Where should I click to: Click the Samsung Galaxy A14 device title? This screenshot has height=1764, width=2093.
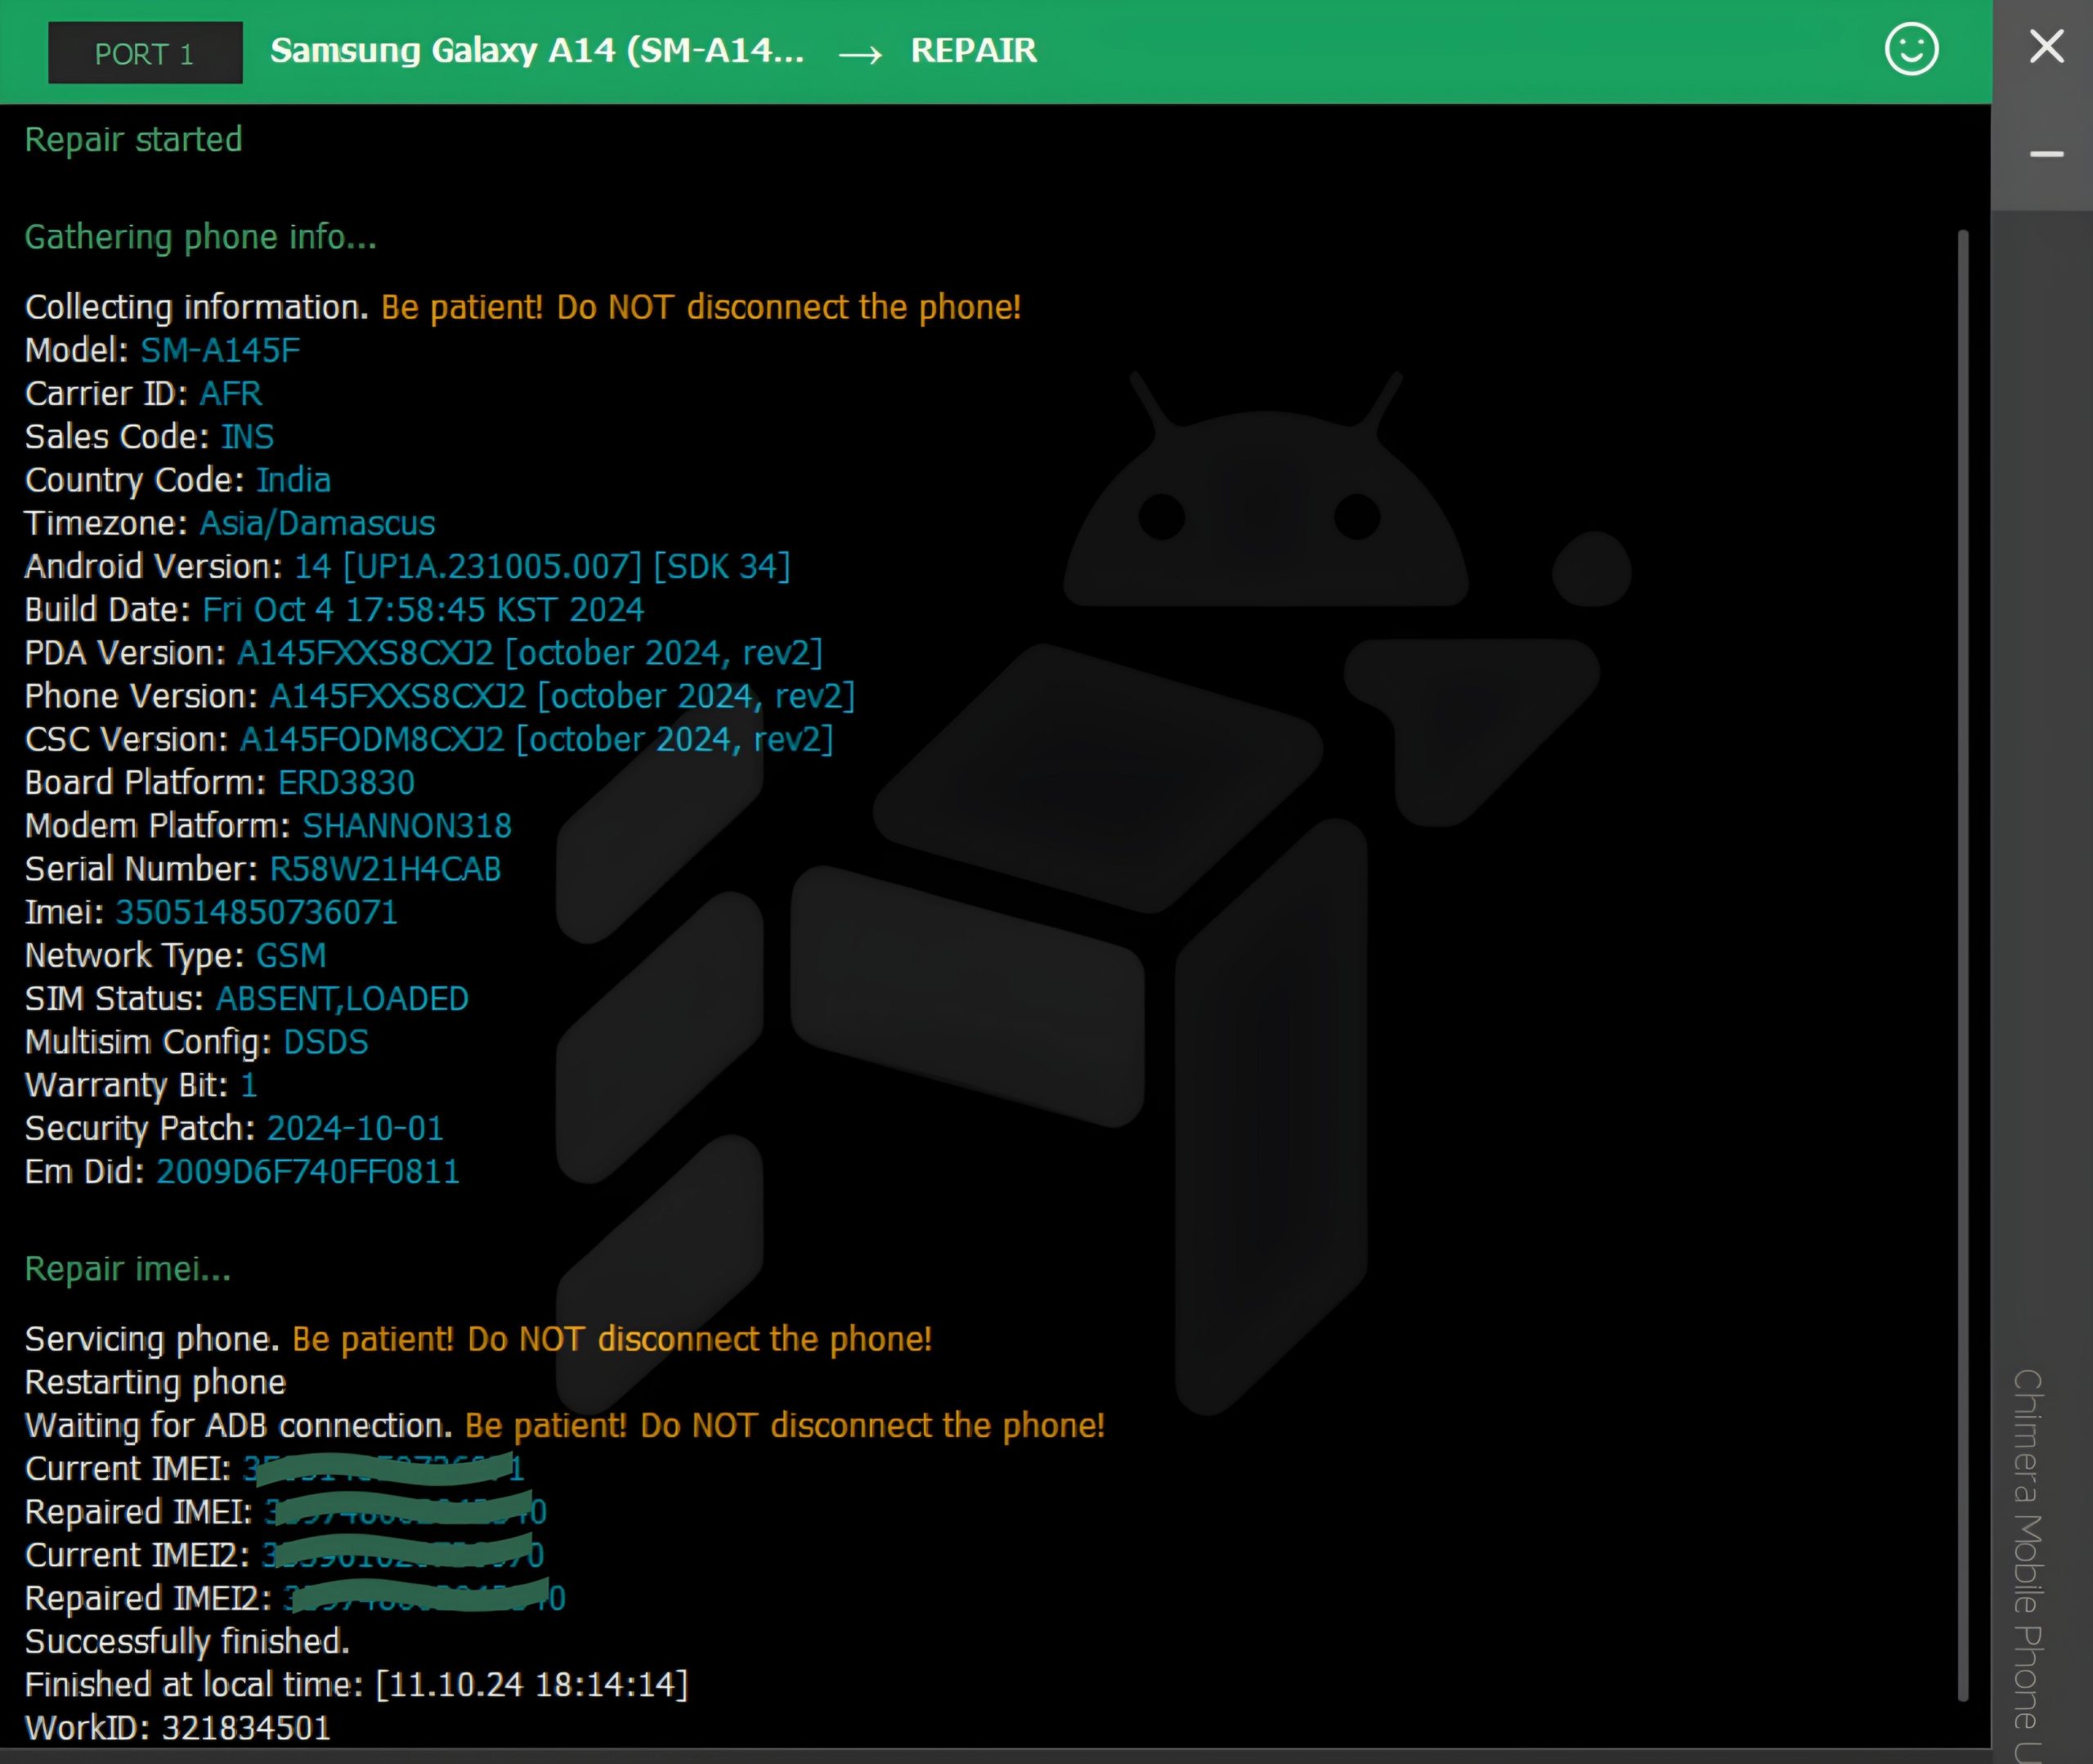click(x=537, y=50)
